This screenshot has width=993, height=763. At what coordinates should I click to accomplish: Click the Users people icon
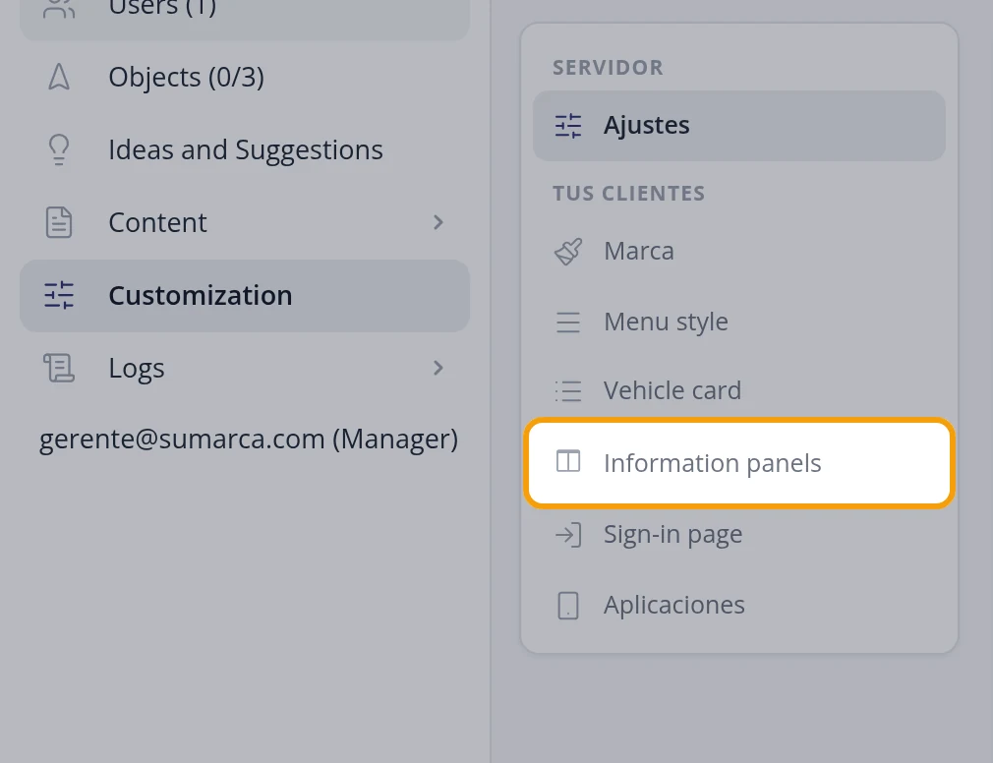pos(59,9)
